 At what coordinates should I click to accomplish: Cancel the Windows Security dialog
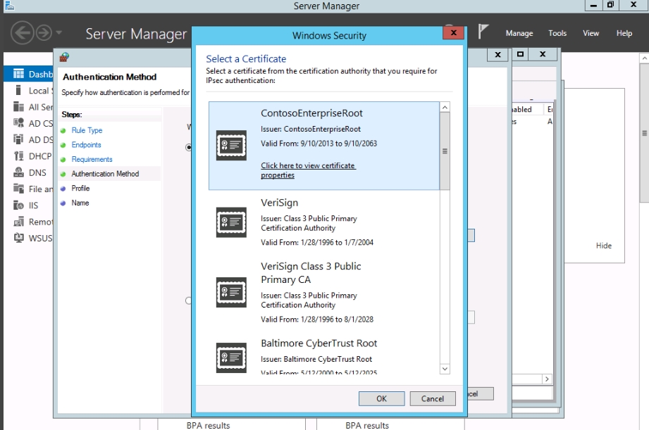tap(432, 398)
